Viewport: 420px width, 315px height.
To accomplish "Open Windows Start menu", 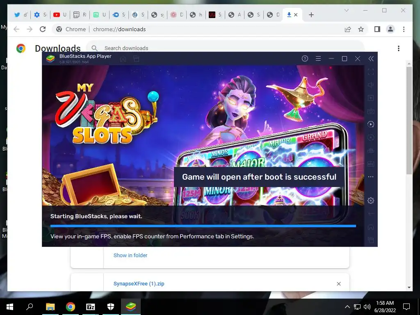I will coord(10,307).
